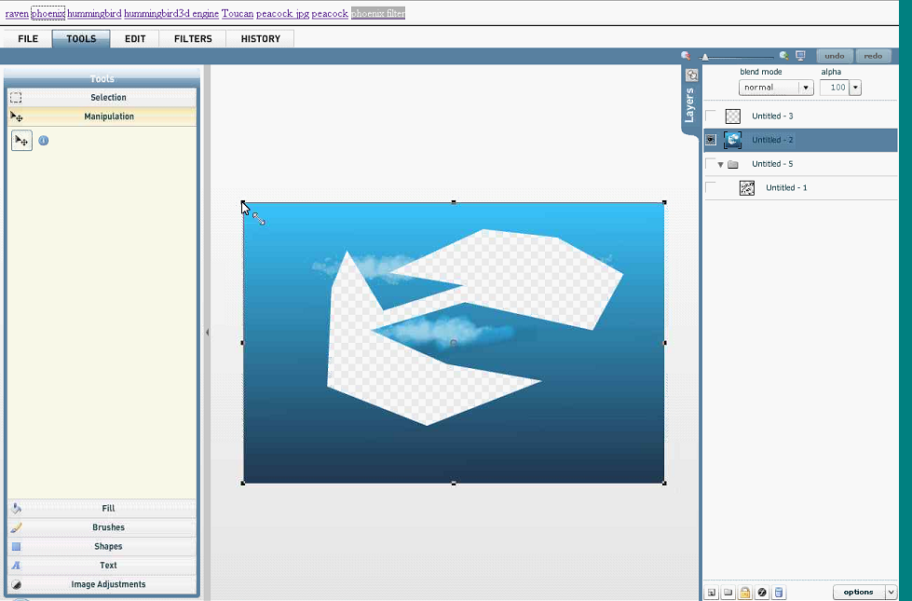Switch to the TOOLS tab
This screenshot has width=912, height=601.
pyautogui.click(x=81, y=38)
